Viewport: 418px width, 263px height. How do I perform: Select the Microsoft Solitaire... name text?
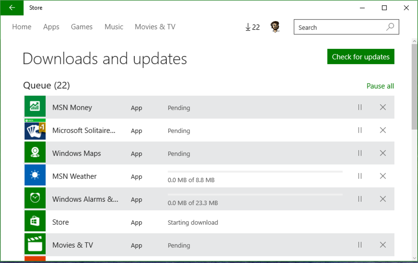tap(84, 130)
